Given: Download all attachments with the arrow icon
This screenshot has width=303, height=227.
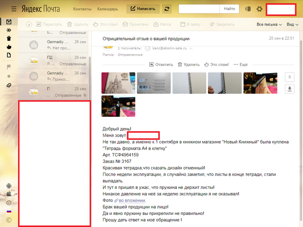Looking at the screenshot, I should coord(290,89).
